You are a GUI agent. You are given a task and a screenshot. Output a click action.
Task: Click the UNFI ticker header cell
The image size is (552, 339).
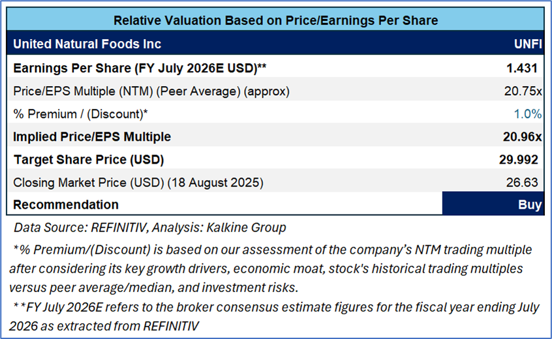pyautogui.click(x=528, y=44)
